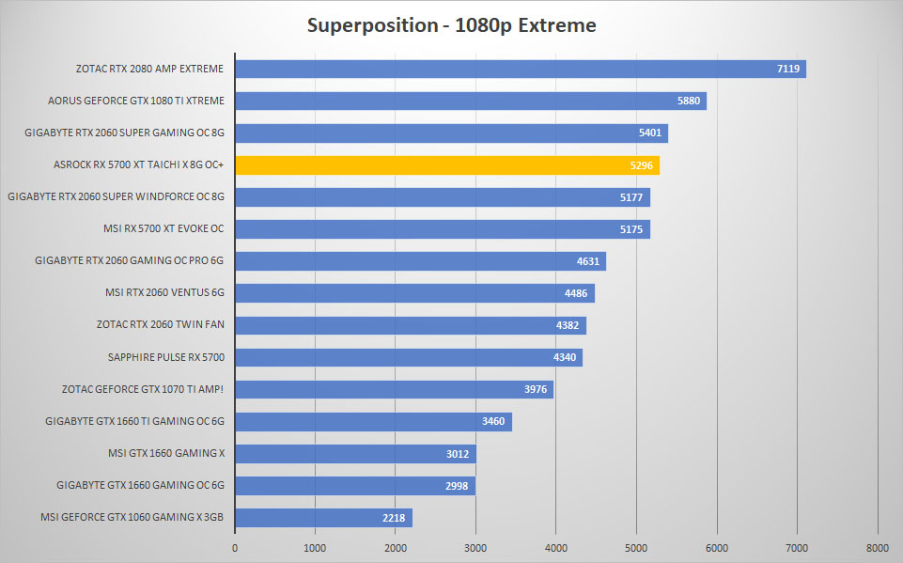Image resolution: width=903 pixels, height=563 pixels.
Task: Select the ZOTAC RTX 2060 TWIN FAN label
Action: click(160, 324)
